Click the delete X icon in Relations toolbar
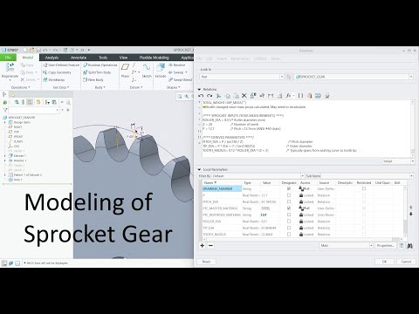Image resolution: width=419 pixels, height=314 pixels. [x=244, y=96]
